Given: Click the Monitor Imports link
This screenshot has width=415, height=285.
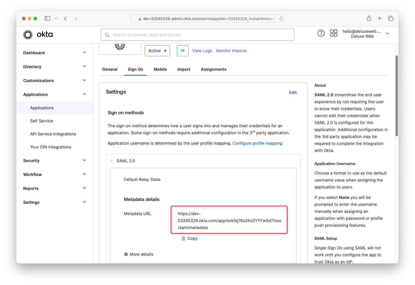Looking at the screenshot, I should 231,51.
